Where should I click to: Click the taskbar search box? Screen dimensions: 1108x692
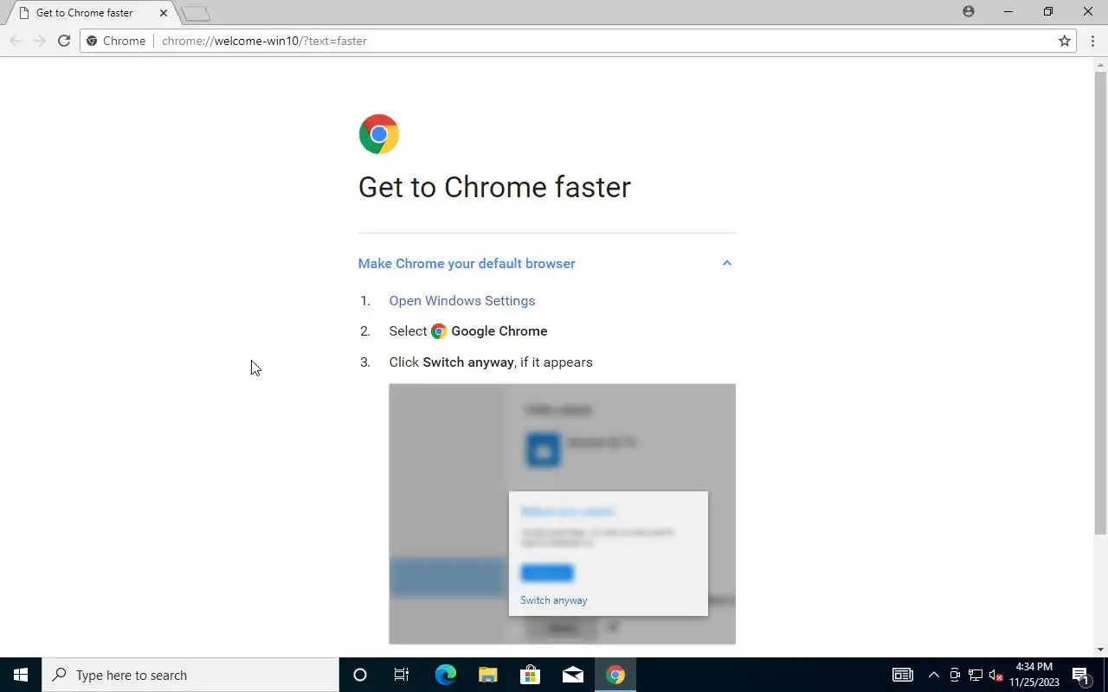[x=190, y=675]
